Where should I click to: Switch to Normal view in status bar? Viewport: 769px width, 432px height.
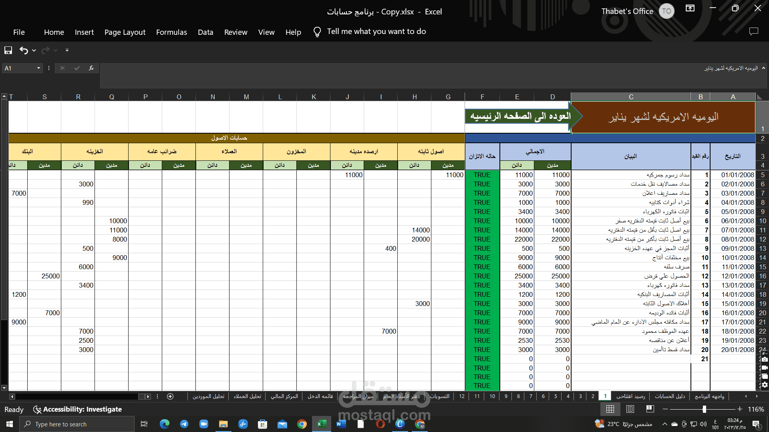(x=610, y=409)
